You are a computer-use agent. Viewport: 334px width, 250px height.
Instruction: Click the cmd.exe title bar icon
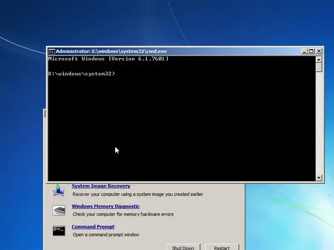tap(51, 51)
